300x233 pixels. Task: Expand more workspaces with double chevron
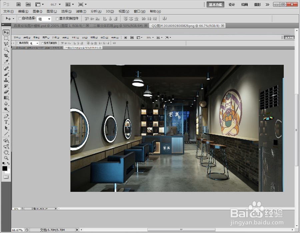(x=267, y=5)
